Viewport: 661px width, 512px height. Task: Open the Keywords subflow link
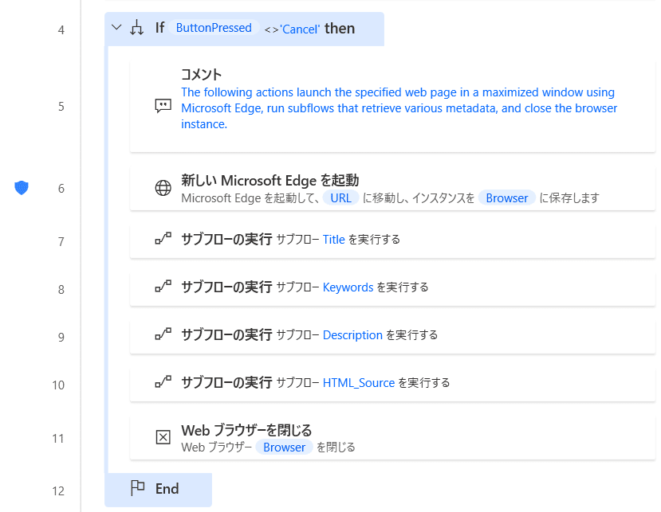(348, 287)
